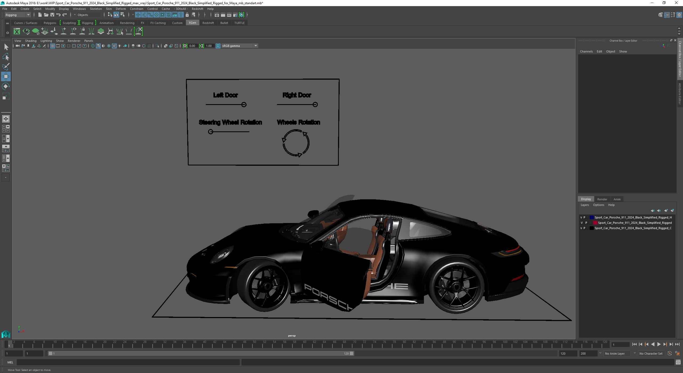683x373 pixels.
Task: Open viewport Shading menu
Action: (x=31, y=41)
